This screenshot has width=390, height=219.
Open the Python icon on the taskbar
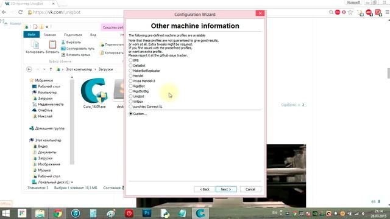pyautogui.click(x=165, y=213)
